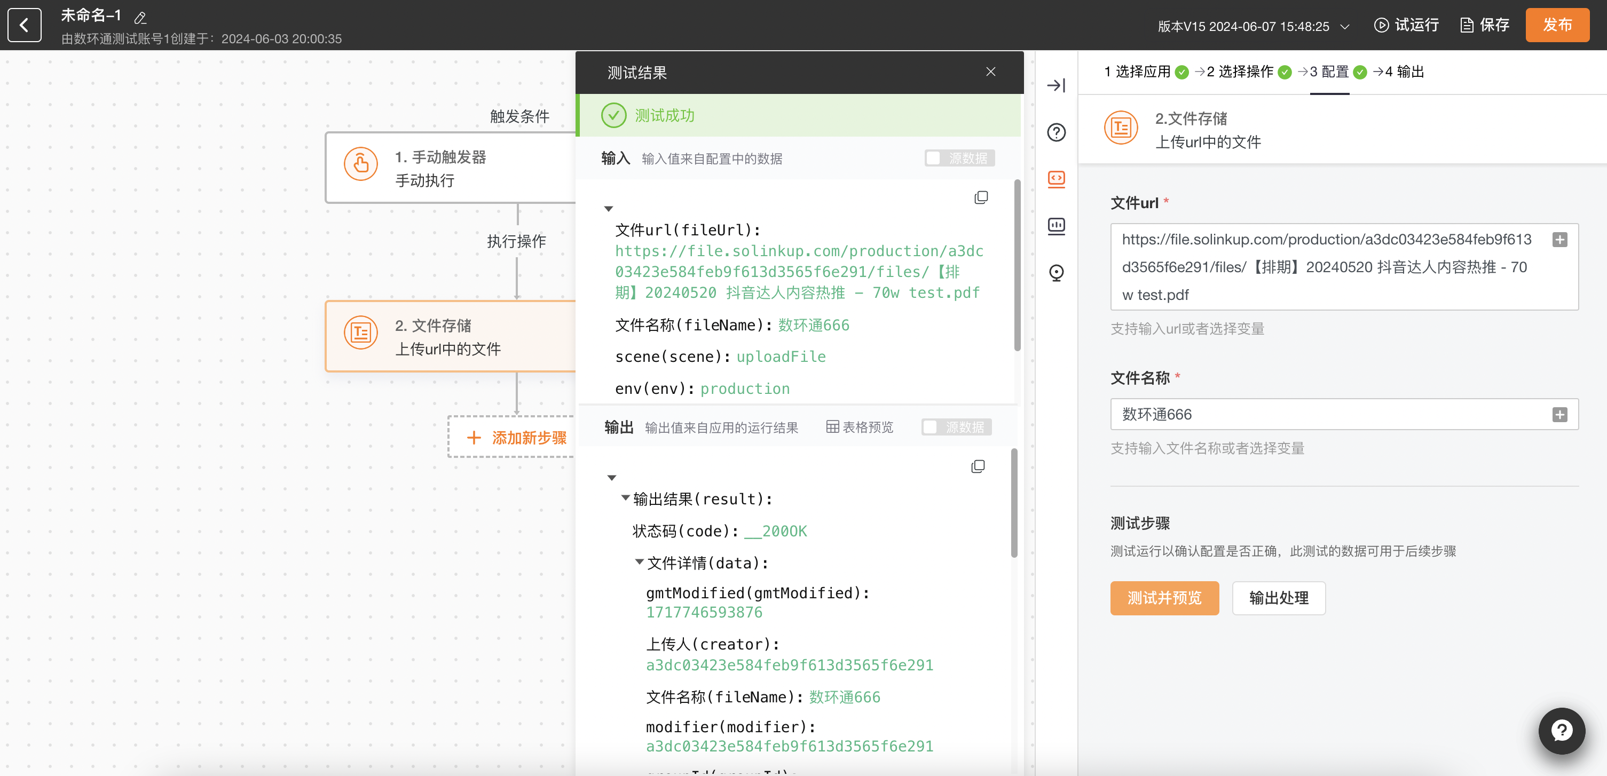The image size is (1607, 776).
Task: Click the back arrow button
Action: [x=25, y=25]
